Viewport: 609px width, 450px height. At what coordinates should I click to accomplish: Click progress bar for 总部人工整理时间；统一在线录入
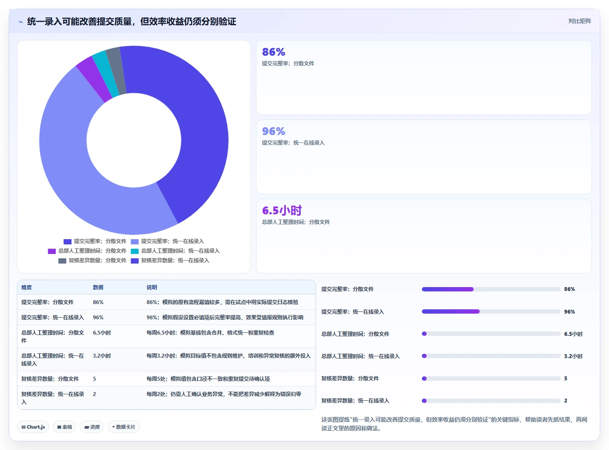pos(491,356)
